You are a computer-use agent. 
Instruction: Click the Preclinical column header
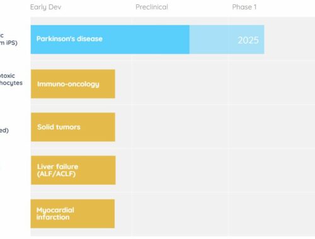click(152, 7)
